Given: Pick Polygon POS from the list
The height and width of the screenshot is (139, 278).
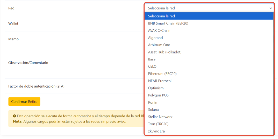Looking at the screenshot, I should [209, 95].
